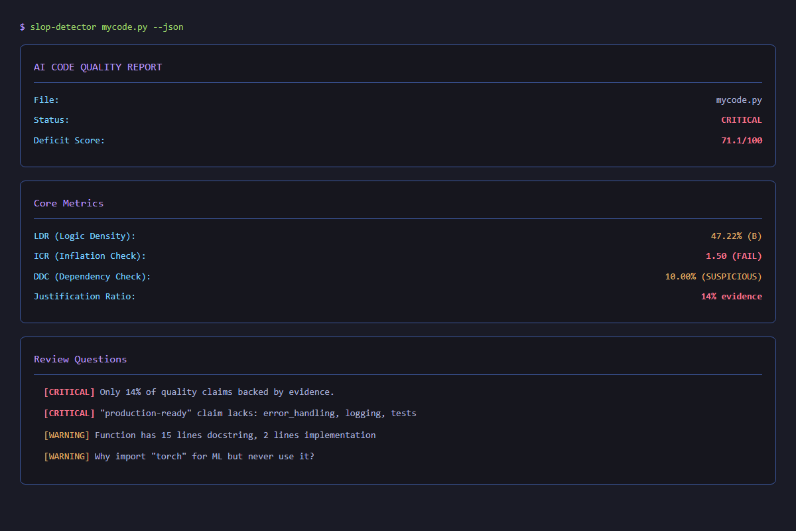Screen dimensions: 796x531
Task: Click the Justification Ratio label
Action: click(84, 296)
